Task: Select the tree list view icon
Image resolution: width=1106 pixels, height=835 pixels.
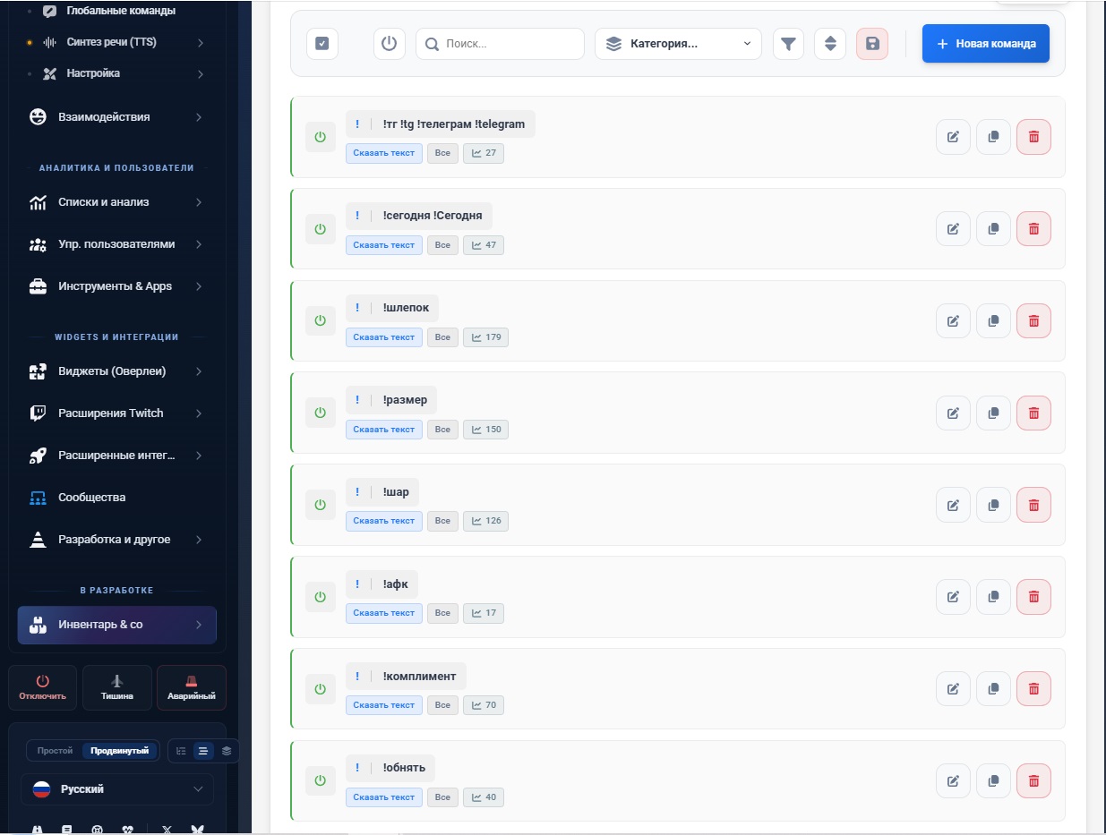Action: click(181, 751)
